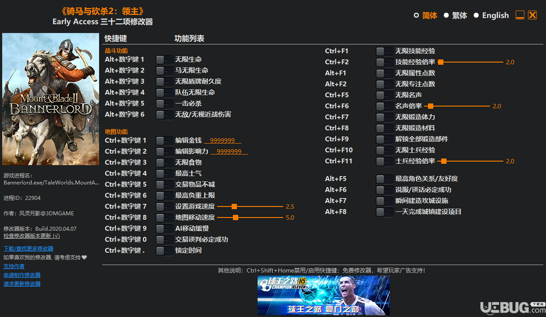Adjust 技能经验倍率 slider handle
The height and width of the screenshot is (317, 546).
click(x=440, y=62)
